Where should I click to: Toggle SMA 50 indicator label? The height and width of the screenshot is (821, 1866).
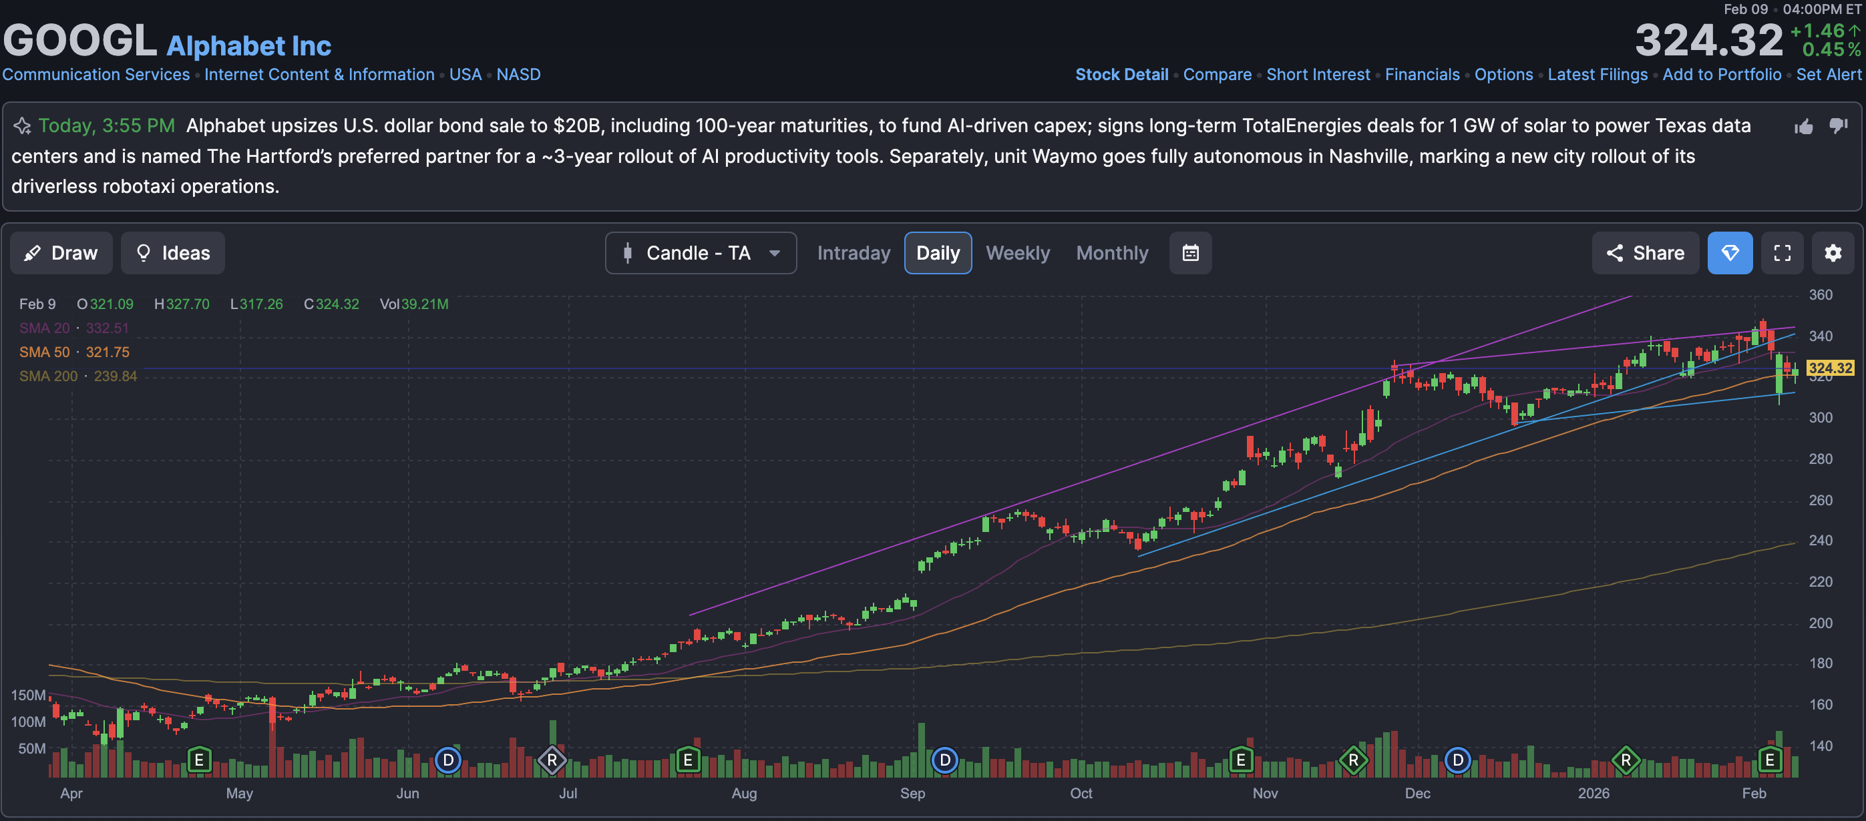(45, 352)
